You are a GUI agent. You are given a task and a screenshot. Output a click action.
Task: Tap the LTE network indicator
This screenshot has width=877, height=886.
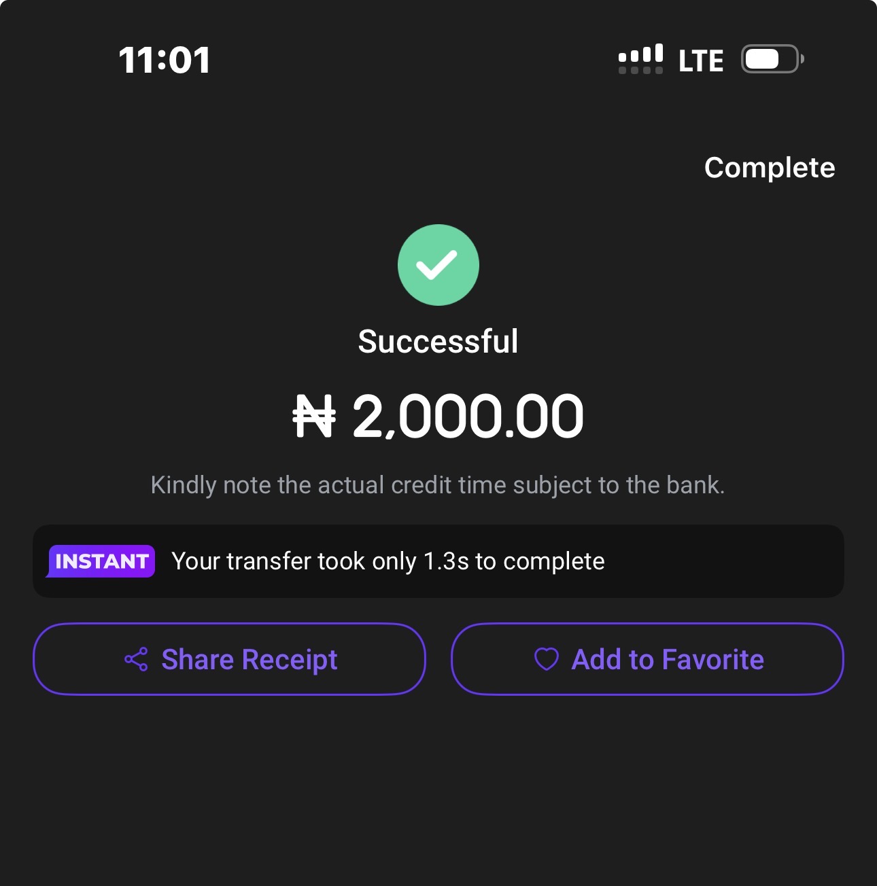coord(700,61)
